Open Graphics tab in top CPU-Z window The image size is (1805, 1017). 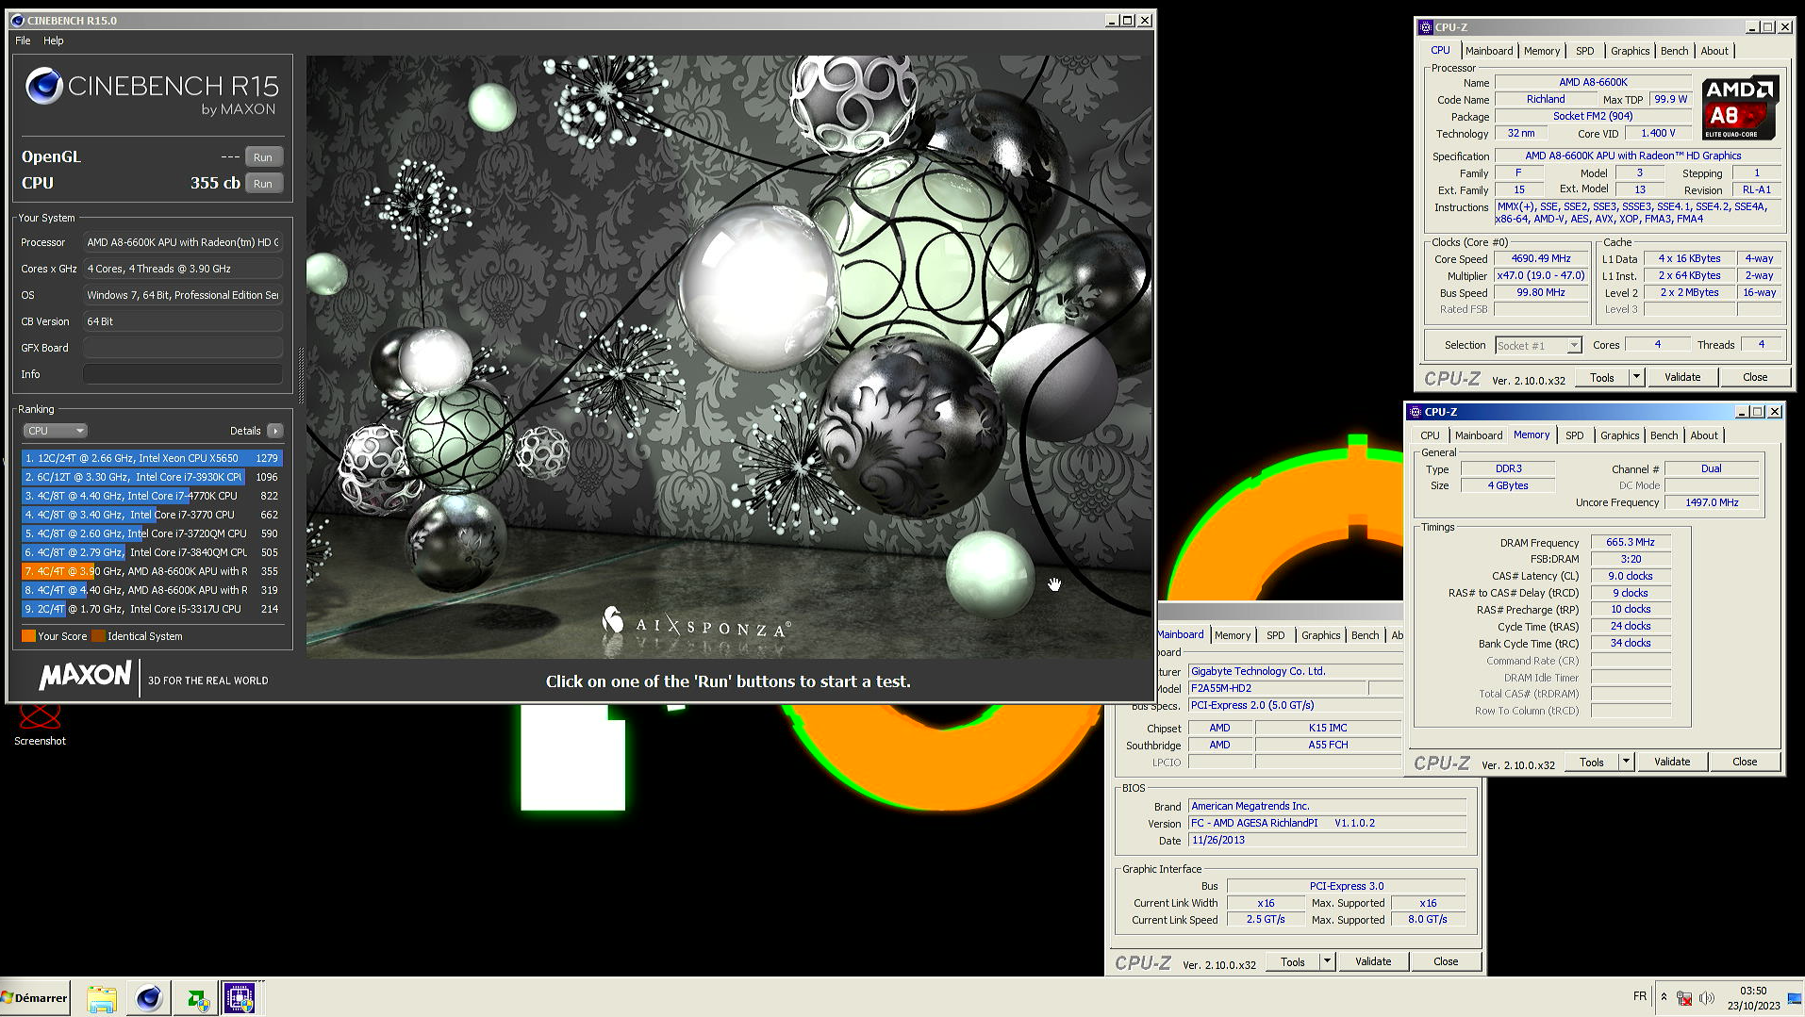point(1630,51)
